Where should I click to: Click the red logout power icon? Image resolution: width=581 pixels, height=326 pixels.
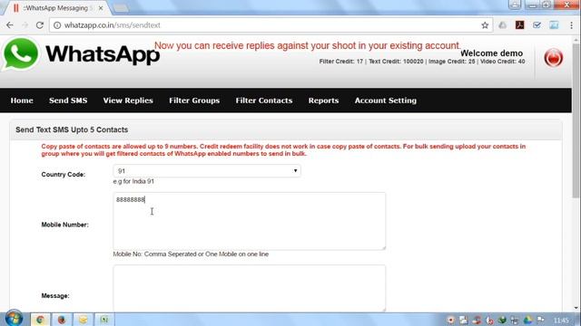tap(553, 58)
